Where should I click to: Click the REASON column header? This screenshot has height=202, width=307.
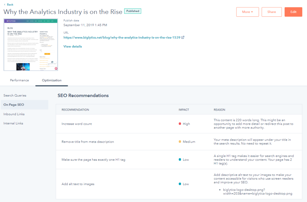coord(219,110)
